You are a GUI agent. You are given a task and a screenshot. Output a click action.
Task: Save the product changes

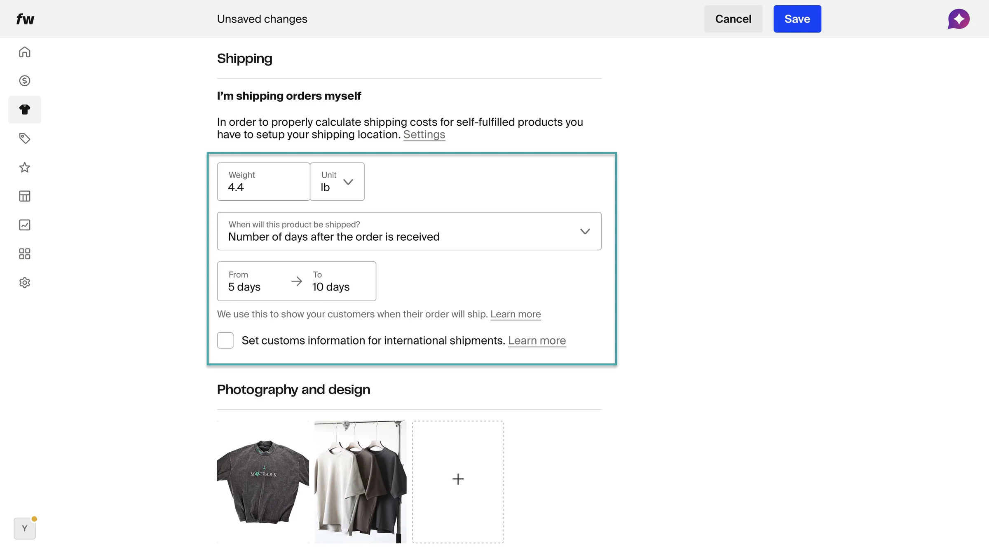797,19
